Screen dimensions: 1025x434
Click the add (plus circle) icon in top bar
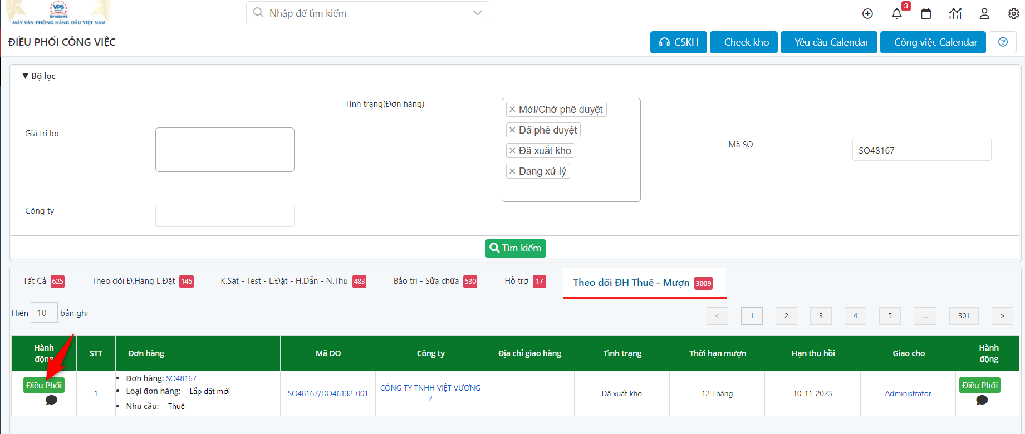point(867,14)
